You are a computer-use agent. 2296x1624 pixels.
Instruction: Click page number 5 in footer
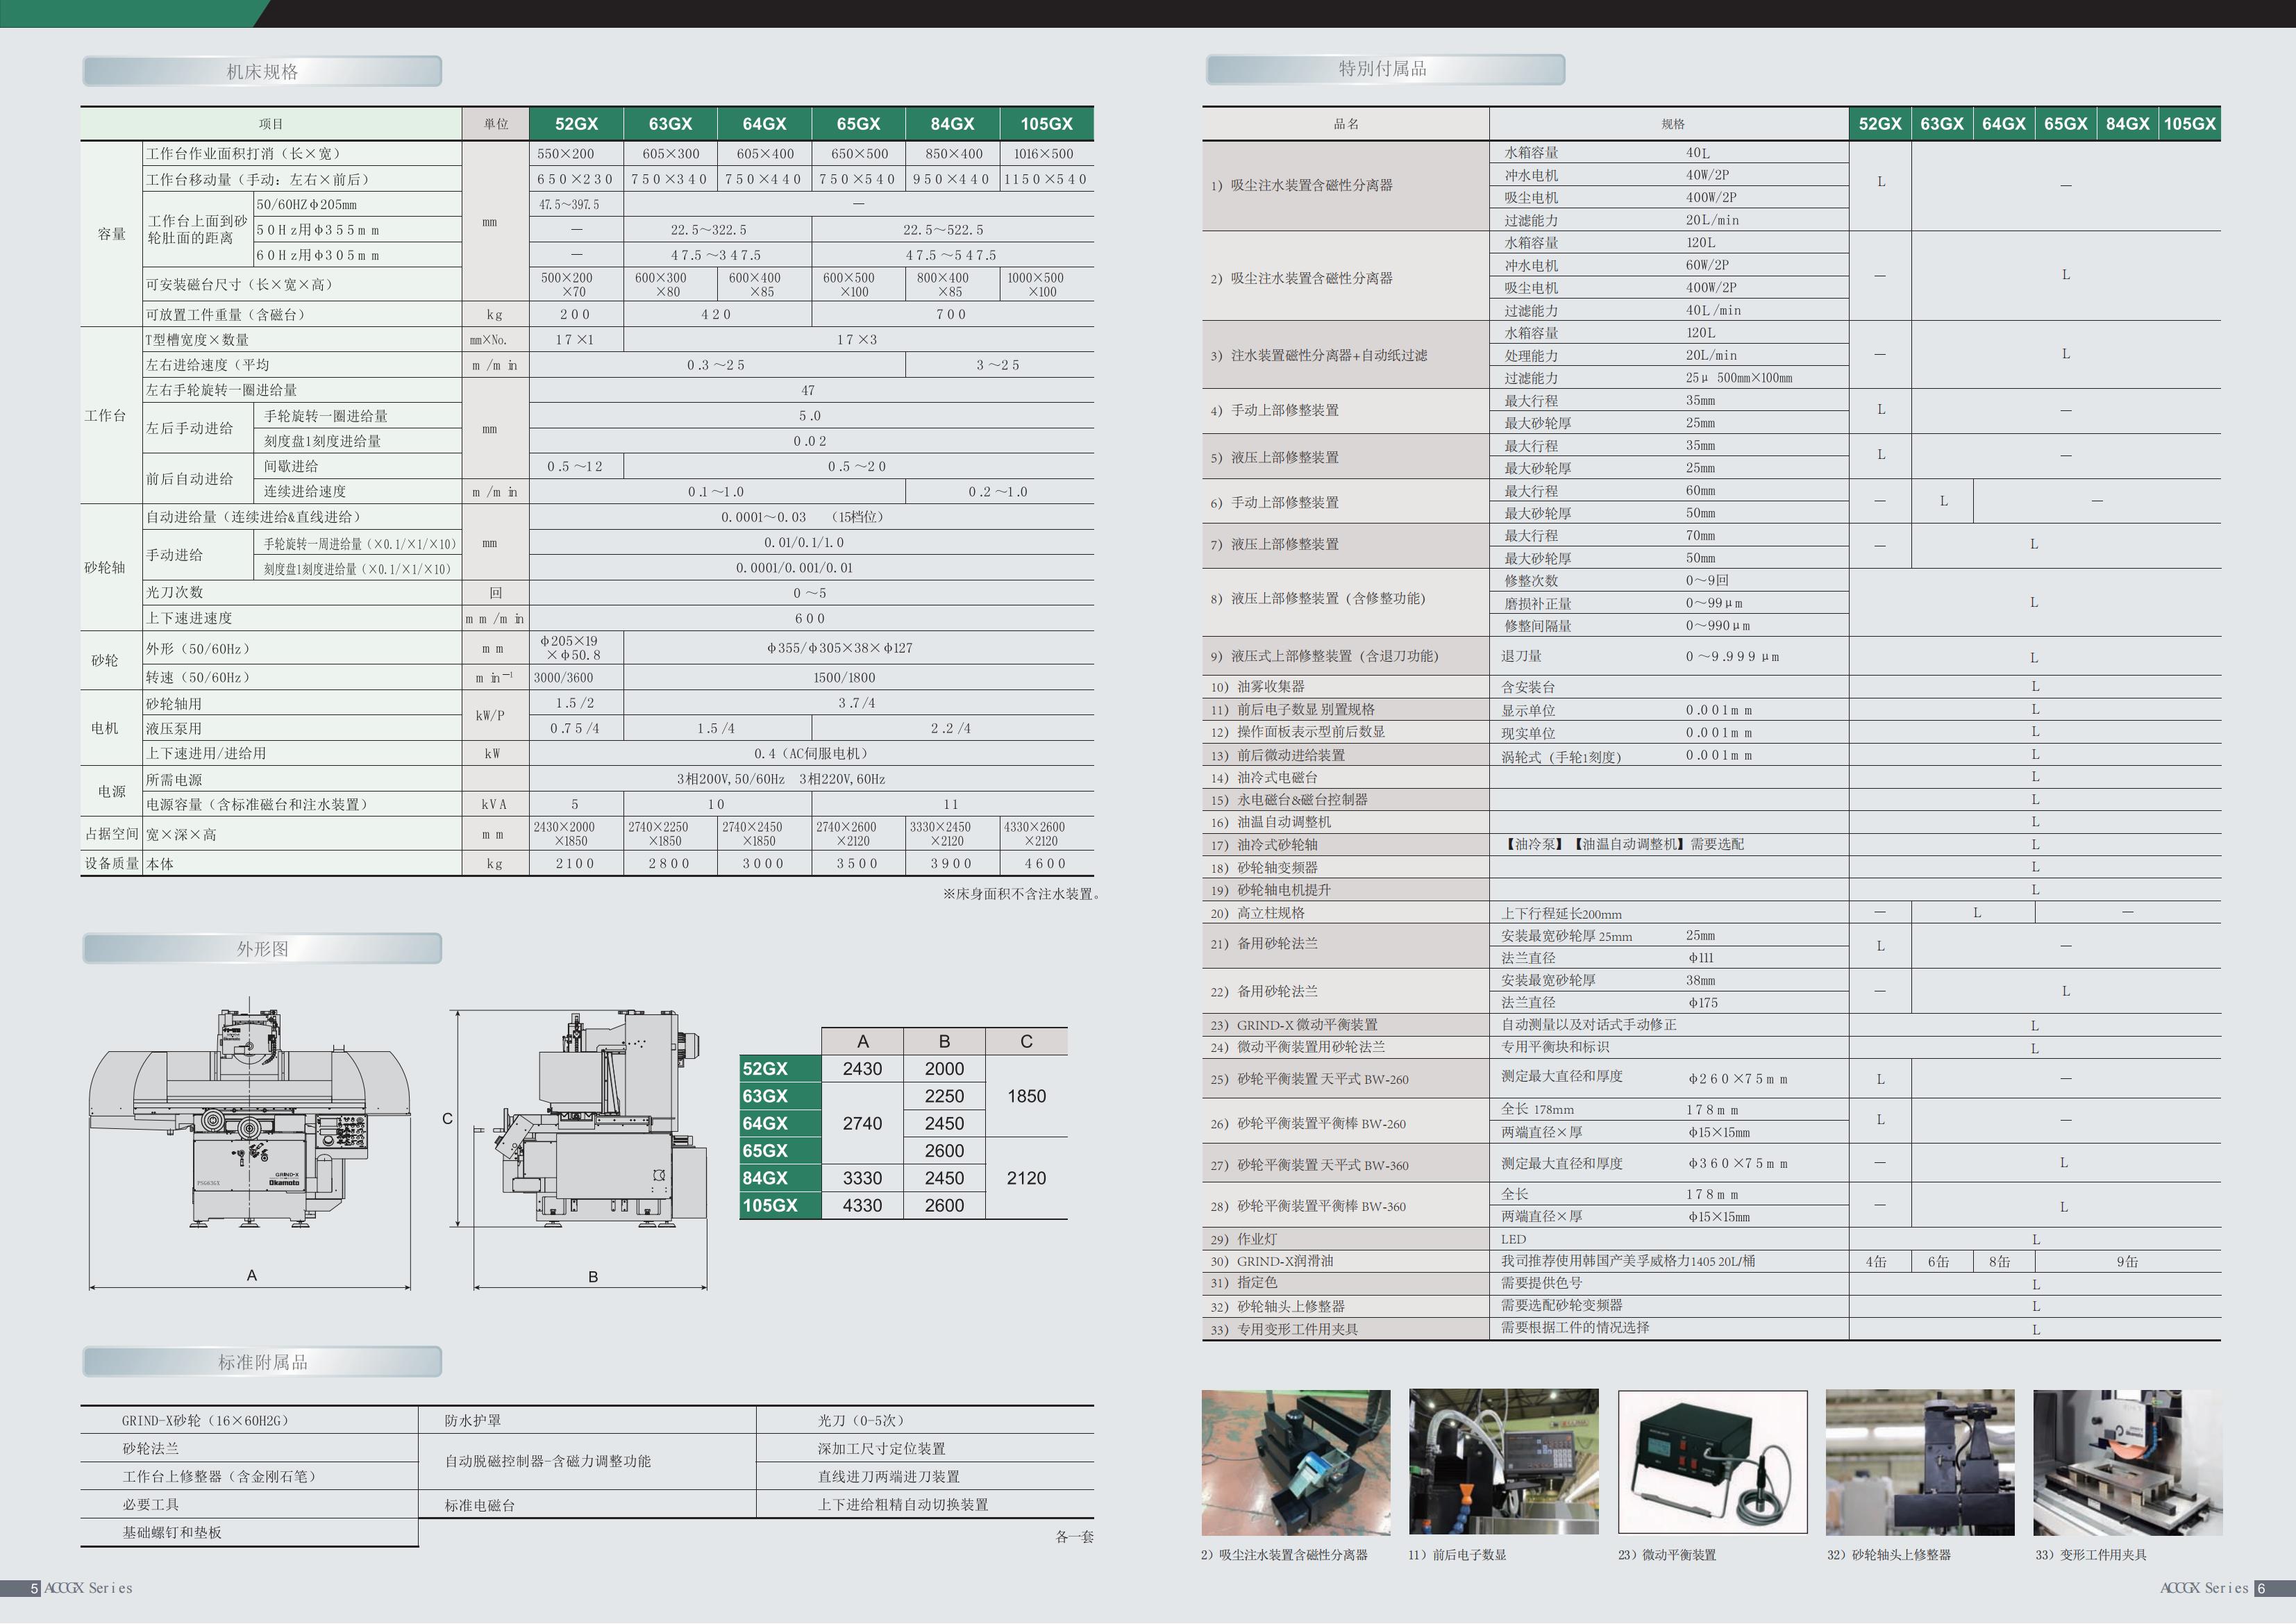[35, 1588]
